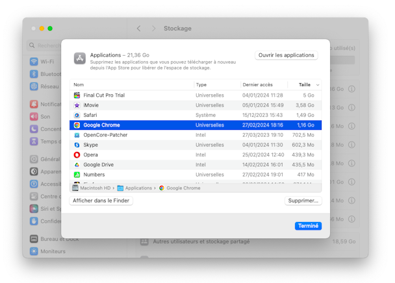This screenshot has height=283, width=395.
Task: Click the Supprimer… button
Action: [x=303, y=201]
